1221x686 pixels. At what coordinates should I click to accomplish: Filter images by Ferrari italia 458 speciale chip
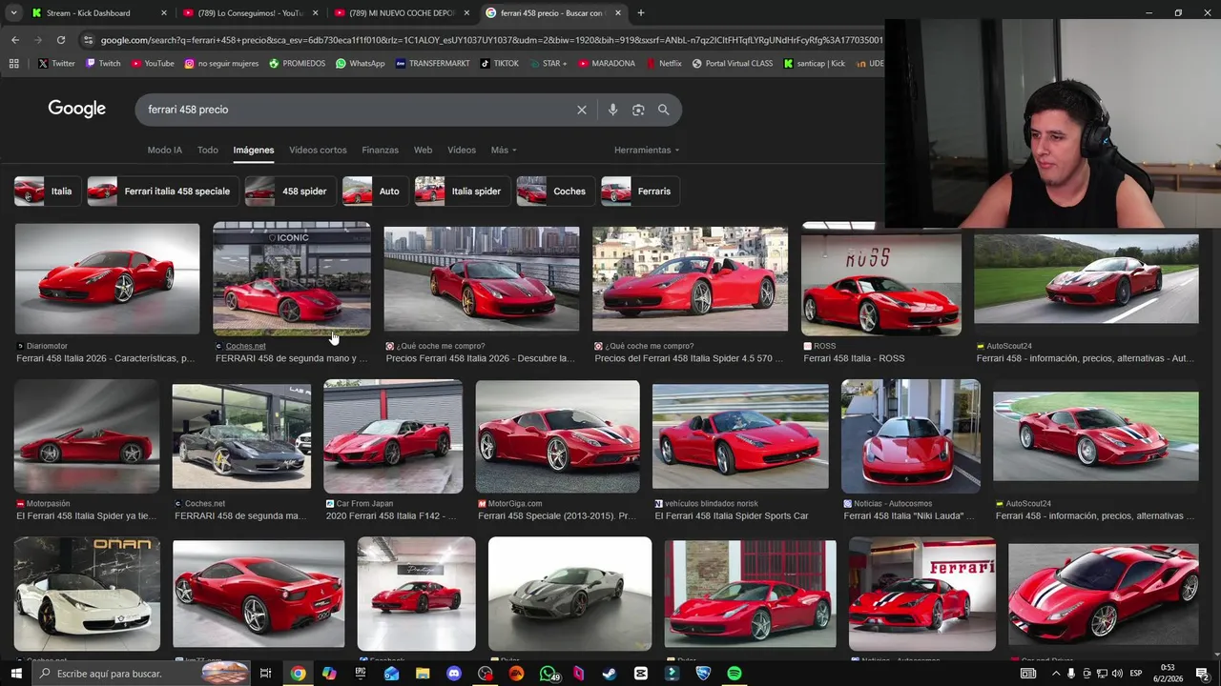tap(162, 192)
